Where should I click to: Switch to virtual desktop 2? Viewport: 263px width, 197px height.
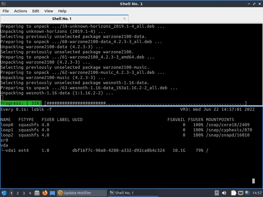click(18, 193)
